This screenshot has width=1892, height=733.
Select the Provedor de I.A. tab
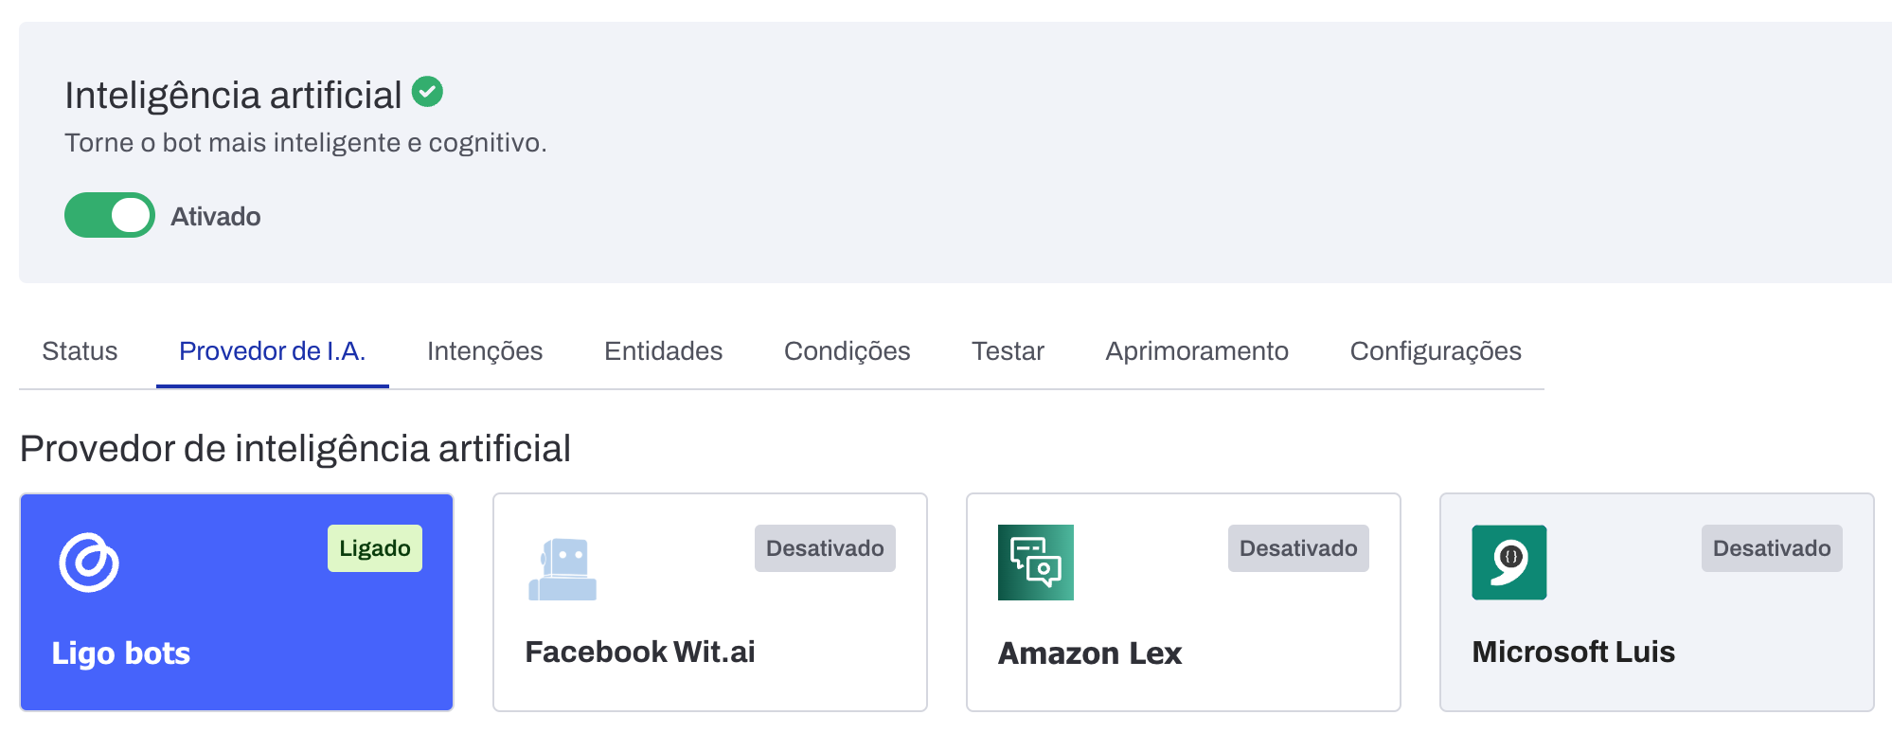click(272, 351)
